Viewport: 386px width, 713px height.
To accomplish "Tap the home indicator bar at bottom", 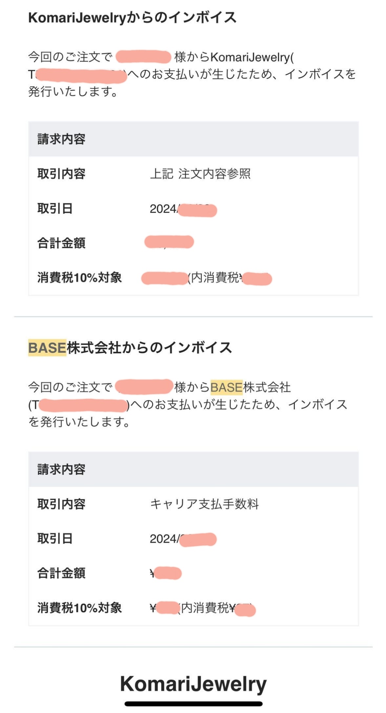I will point(193,704).
